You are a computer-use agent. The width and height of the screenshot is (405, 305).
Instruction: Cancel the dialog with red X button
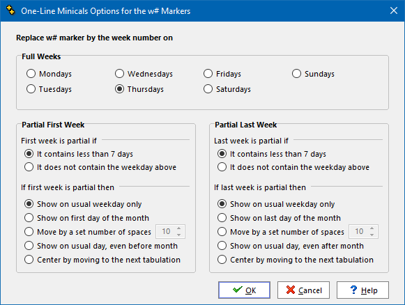pyautogui.click(x=303, y=290)
